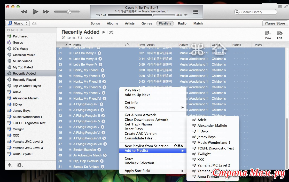
Task: Switch to the Match tab
Action: pos(198,23)
